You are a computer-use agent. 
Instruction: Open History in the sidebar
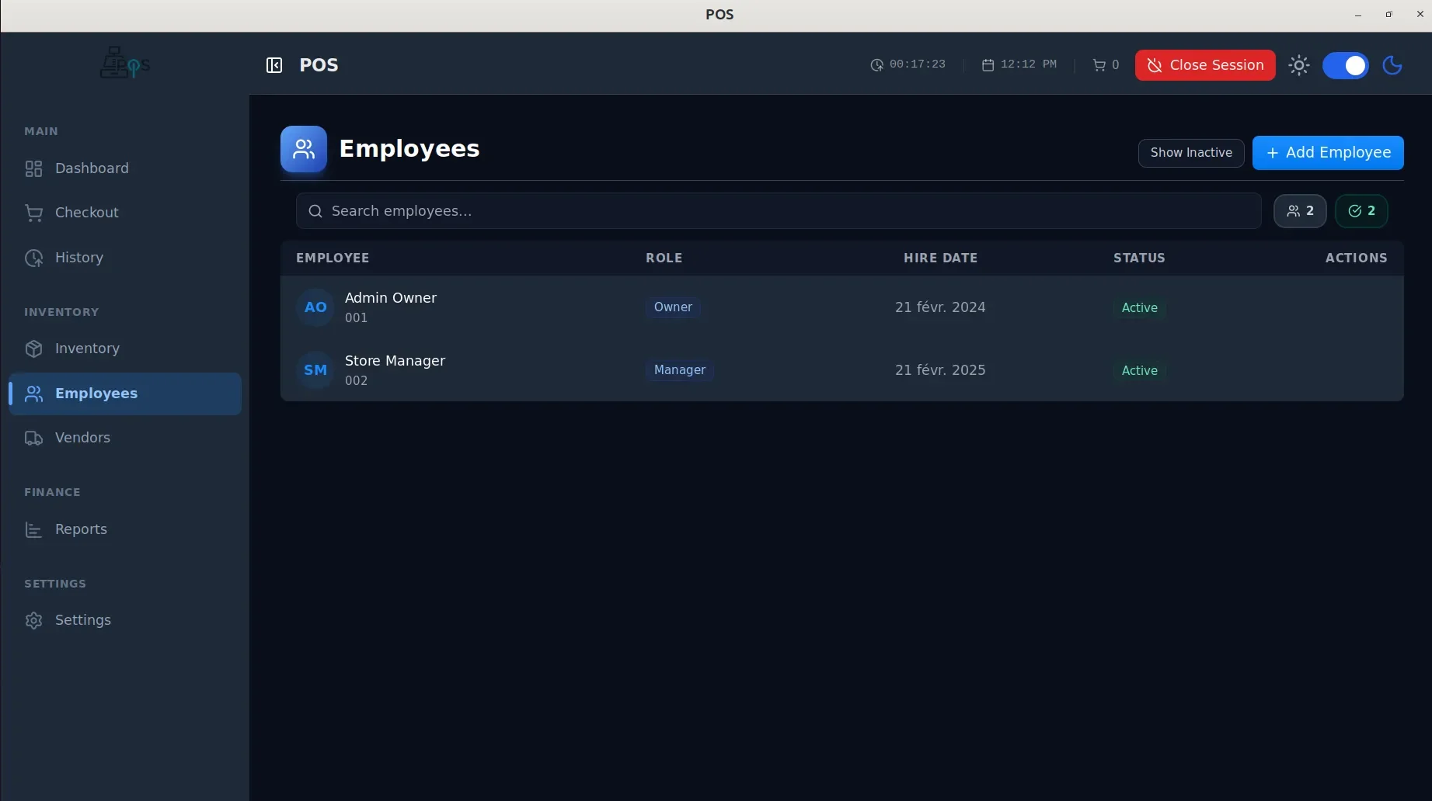[x=125, y=258]
